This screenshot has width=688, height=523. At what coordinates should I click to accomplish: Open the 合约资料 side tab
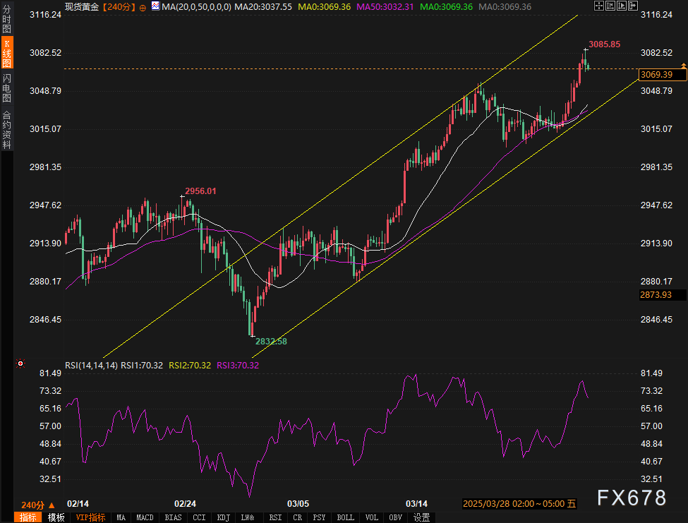click(7, 130)
